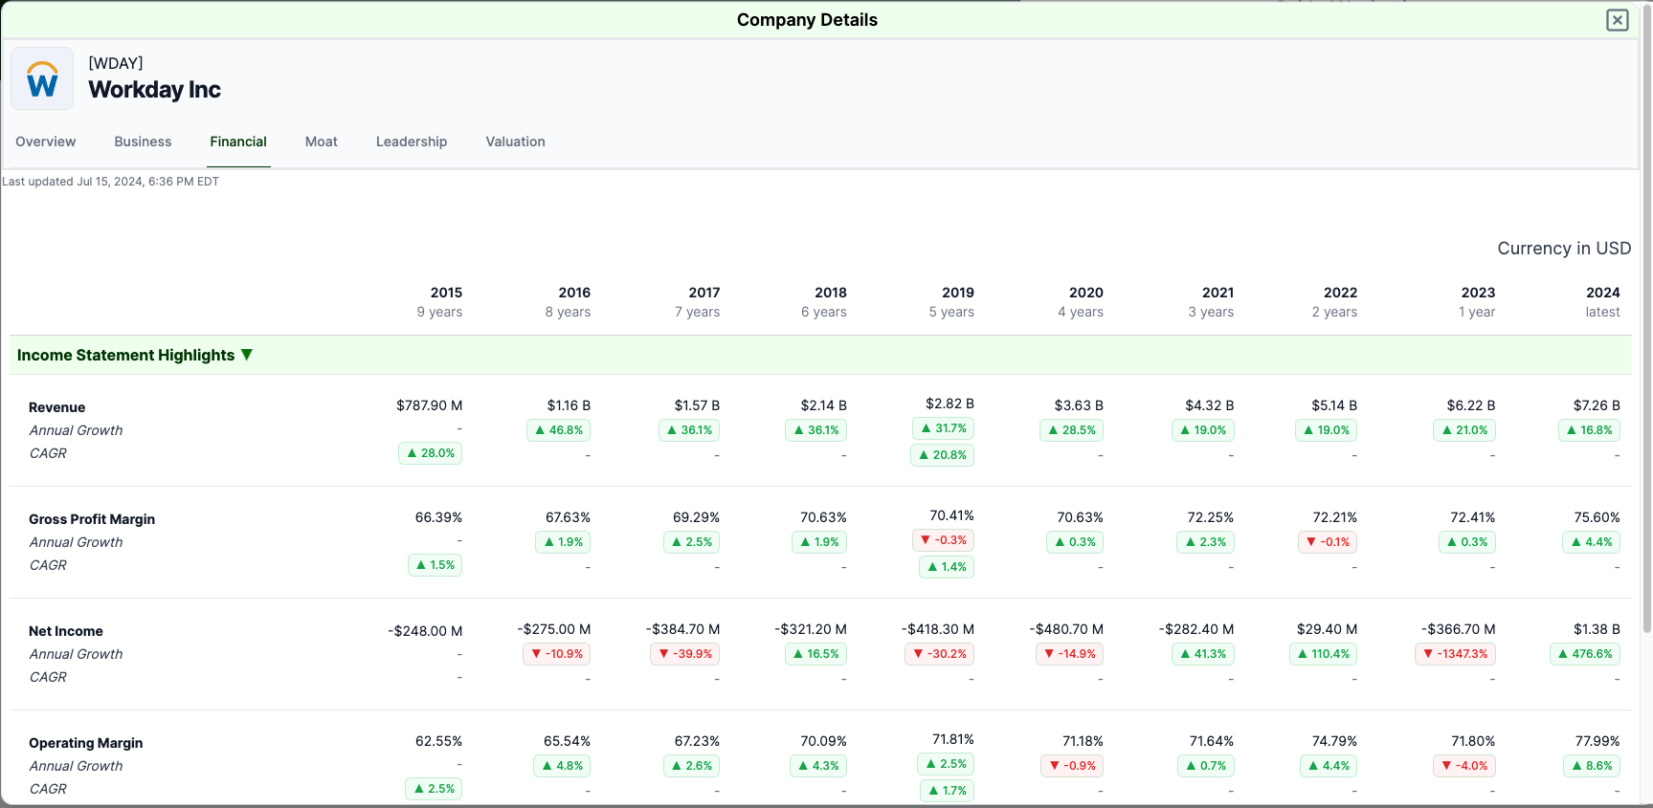1653x808 pixels.
Task: Switch to the Business tab
Action: point(143,142)
